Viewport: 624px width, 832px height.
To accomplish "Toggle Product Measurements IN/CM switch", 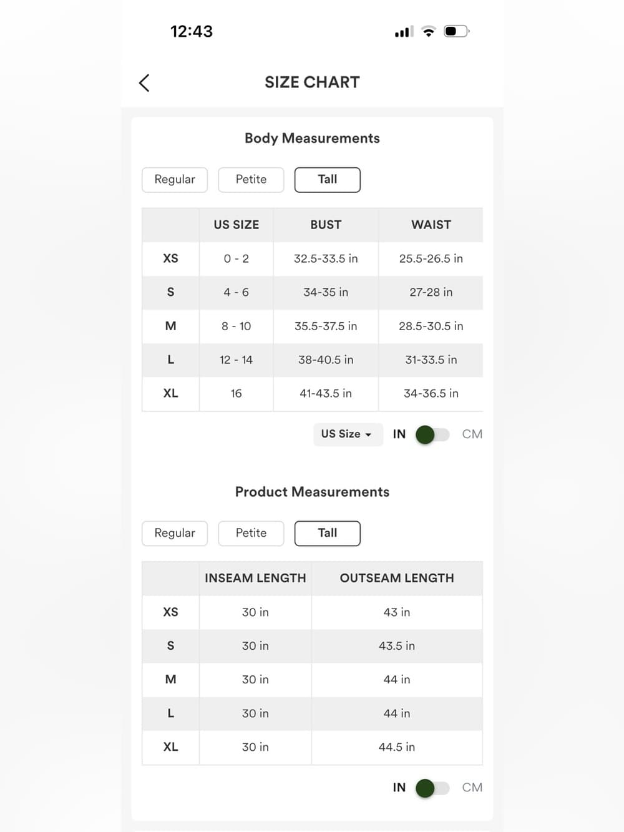I will pos(432,788).
